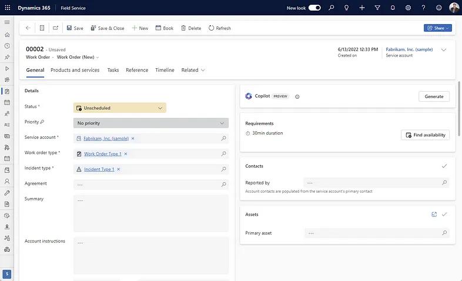The image size is (462, 281).
Task: Switch to the Timeline tab
Action: (165, 70)
